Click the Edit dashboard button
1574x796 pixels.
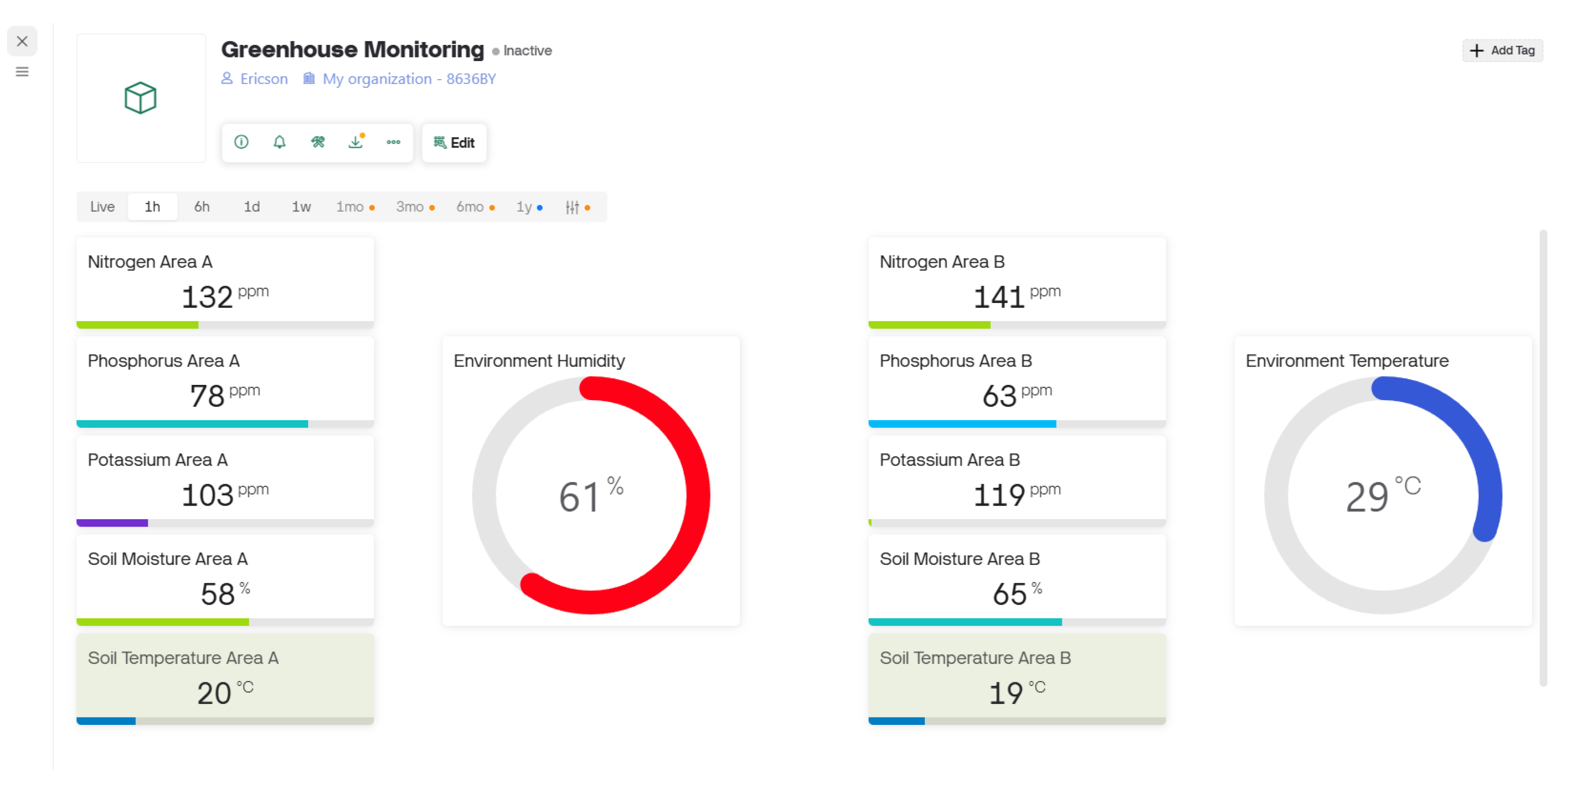point(454,143)
